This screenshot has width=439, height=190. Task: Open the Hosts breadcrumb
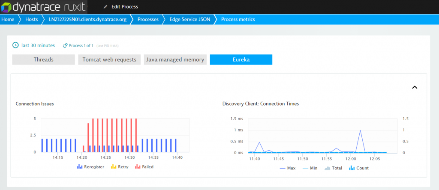[x=32, y=20]
